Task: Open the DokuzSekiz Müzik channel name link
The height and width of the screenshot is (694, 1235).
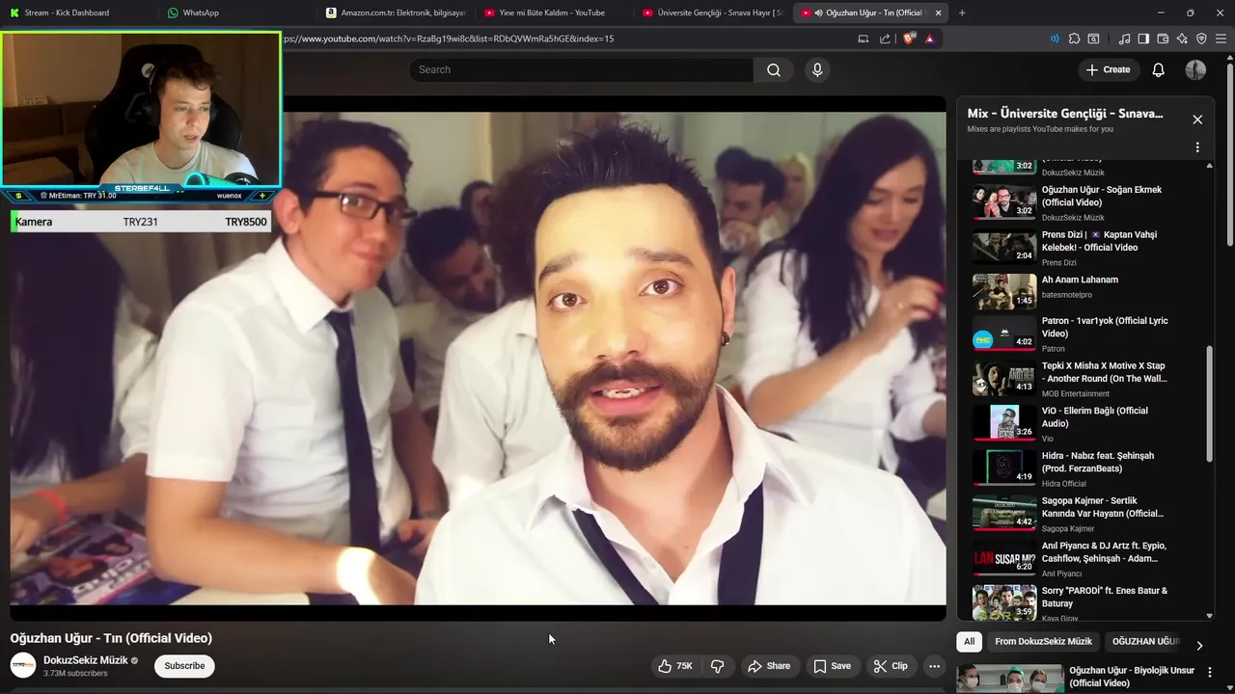Action: [x=85, y=660]
